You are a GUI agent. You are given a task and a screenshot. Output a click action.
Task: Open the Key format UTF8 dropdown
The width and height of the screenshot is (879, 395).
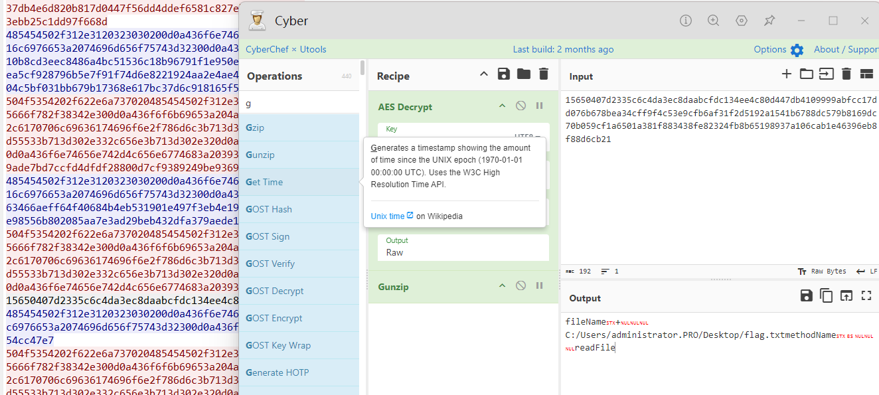[x=528, y=136]
